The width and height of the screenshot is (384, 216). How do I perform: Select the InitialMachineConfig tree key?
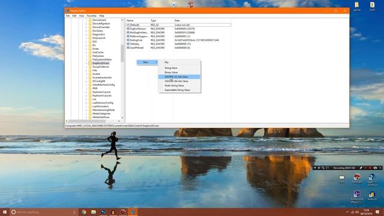[x=104, y=85]
